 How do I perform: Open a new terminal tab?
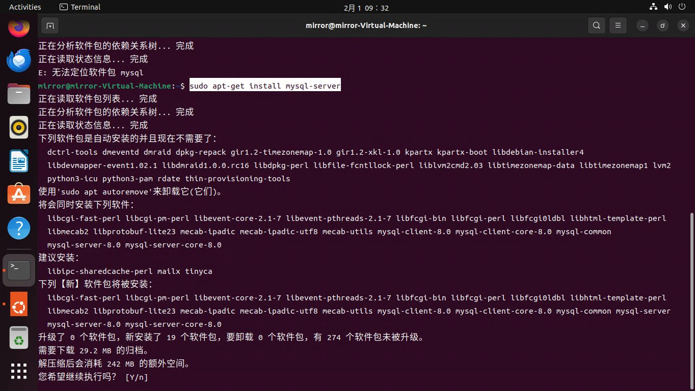pyautogui.click(x=49, y=25)
